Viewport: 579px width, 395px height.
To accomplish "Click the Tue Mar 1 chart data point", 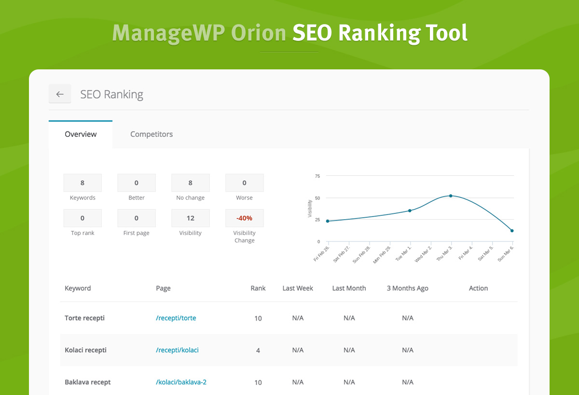I will [410, 211].
